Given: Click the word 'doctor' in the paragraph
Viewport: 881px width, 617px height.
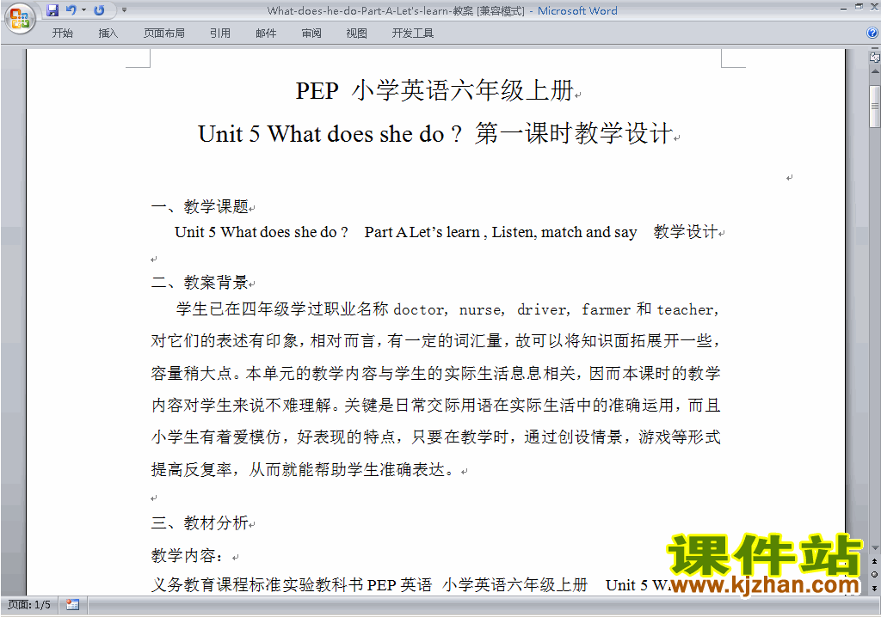Looking at the screenshot, I should 419,309.
